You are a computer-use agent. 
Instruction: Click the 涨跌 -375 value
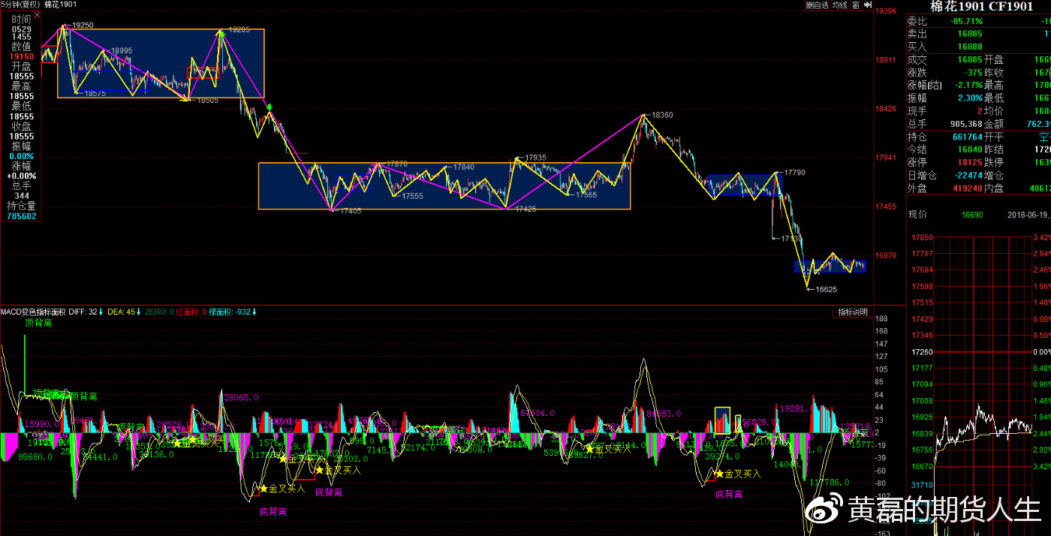(x=971, y=72)
